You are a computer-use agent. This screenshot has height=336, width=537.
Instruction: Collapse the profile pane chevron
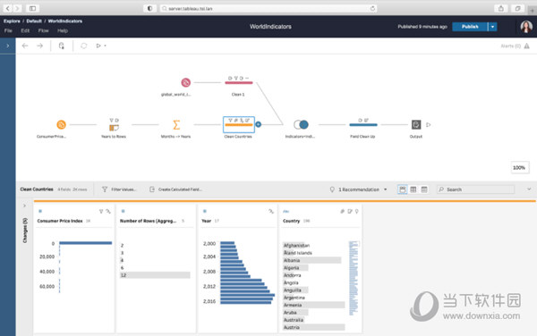(x=529, y=189)
